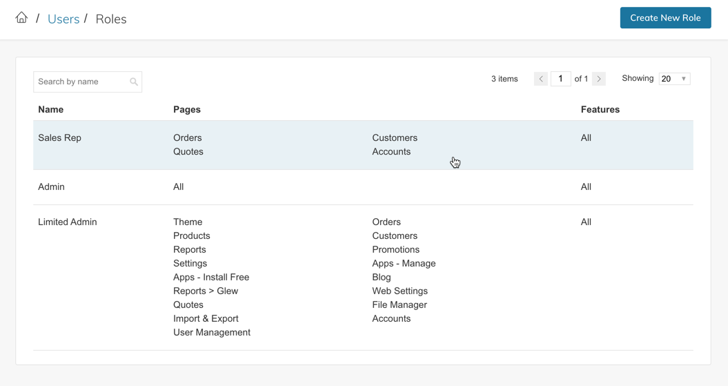Viewport: 728px width, 386px height.
Task: Click Orders page in Sales Rep row
Action: (188, 138)
